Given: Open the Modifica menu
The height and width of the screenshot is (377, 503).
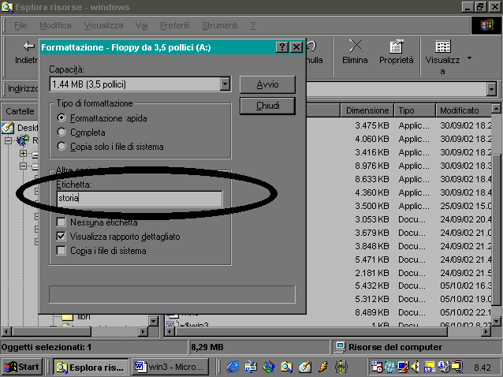Looking at the screenshot, I should [x=55, y=25].
